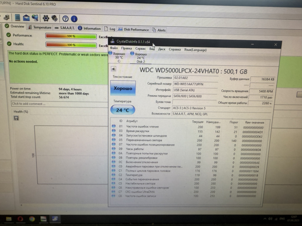The width and height of the screenshot is (302, 226).
Task: Open configuration with the gear icon
Action: click(46, 18)
